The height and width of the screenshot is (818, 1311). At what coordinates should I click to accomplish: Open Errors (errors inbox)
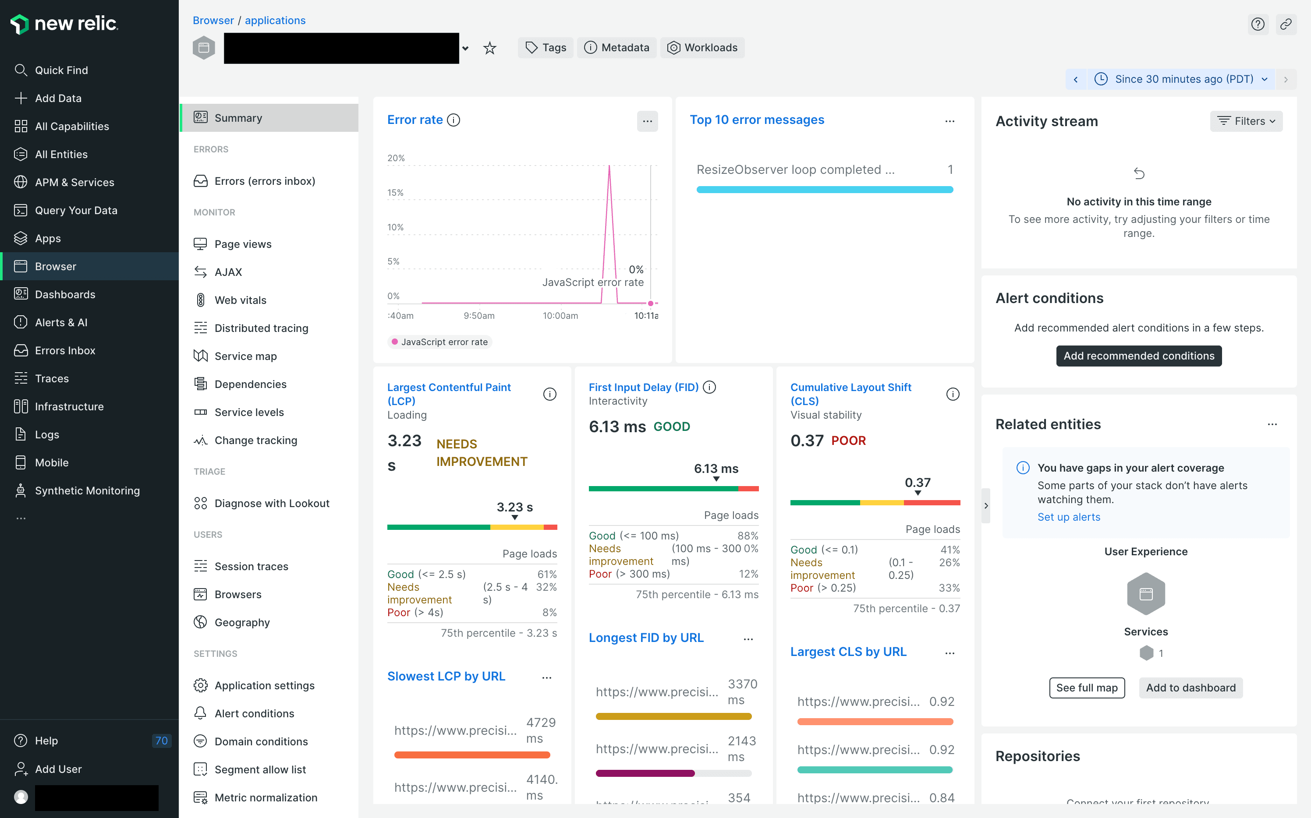(x=255, y=181)
